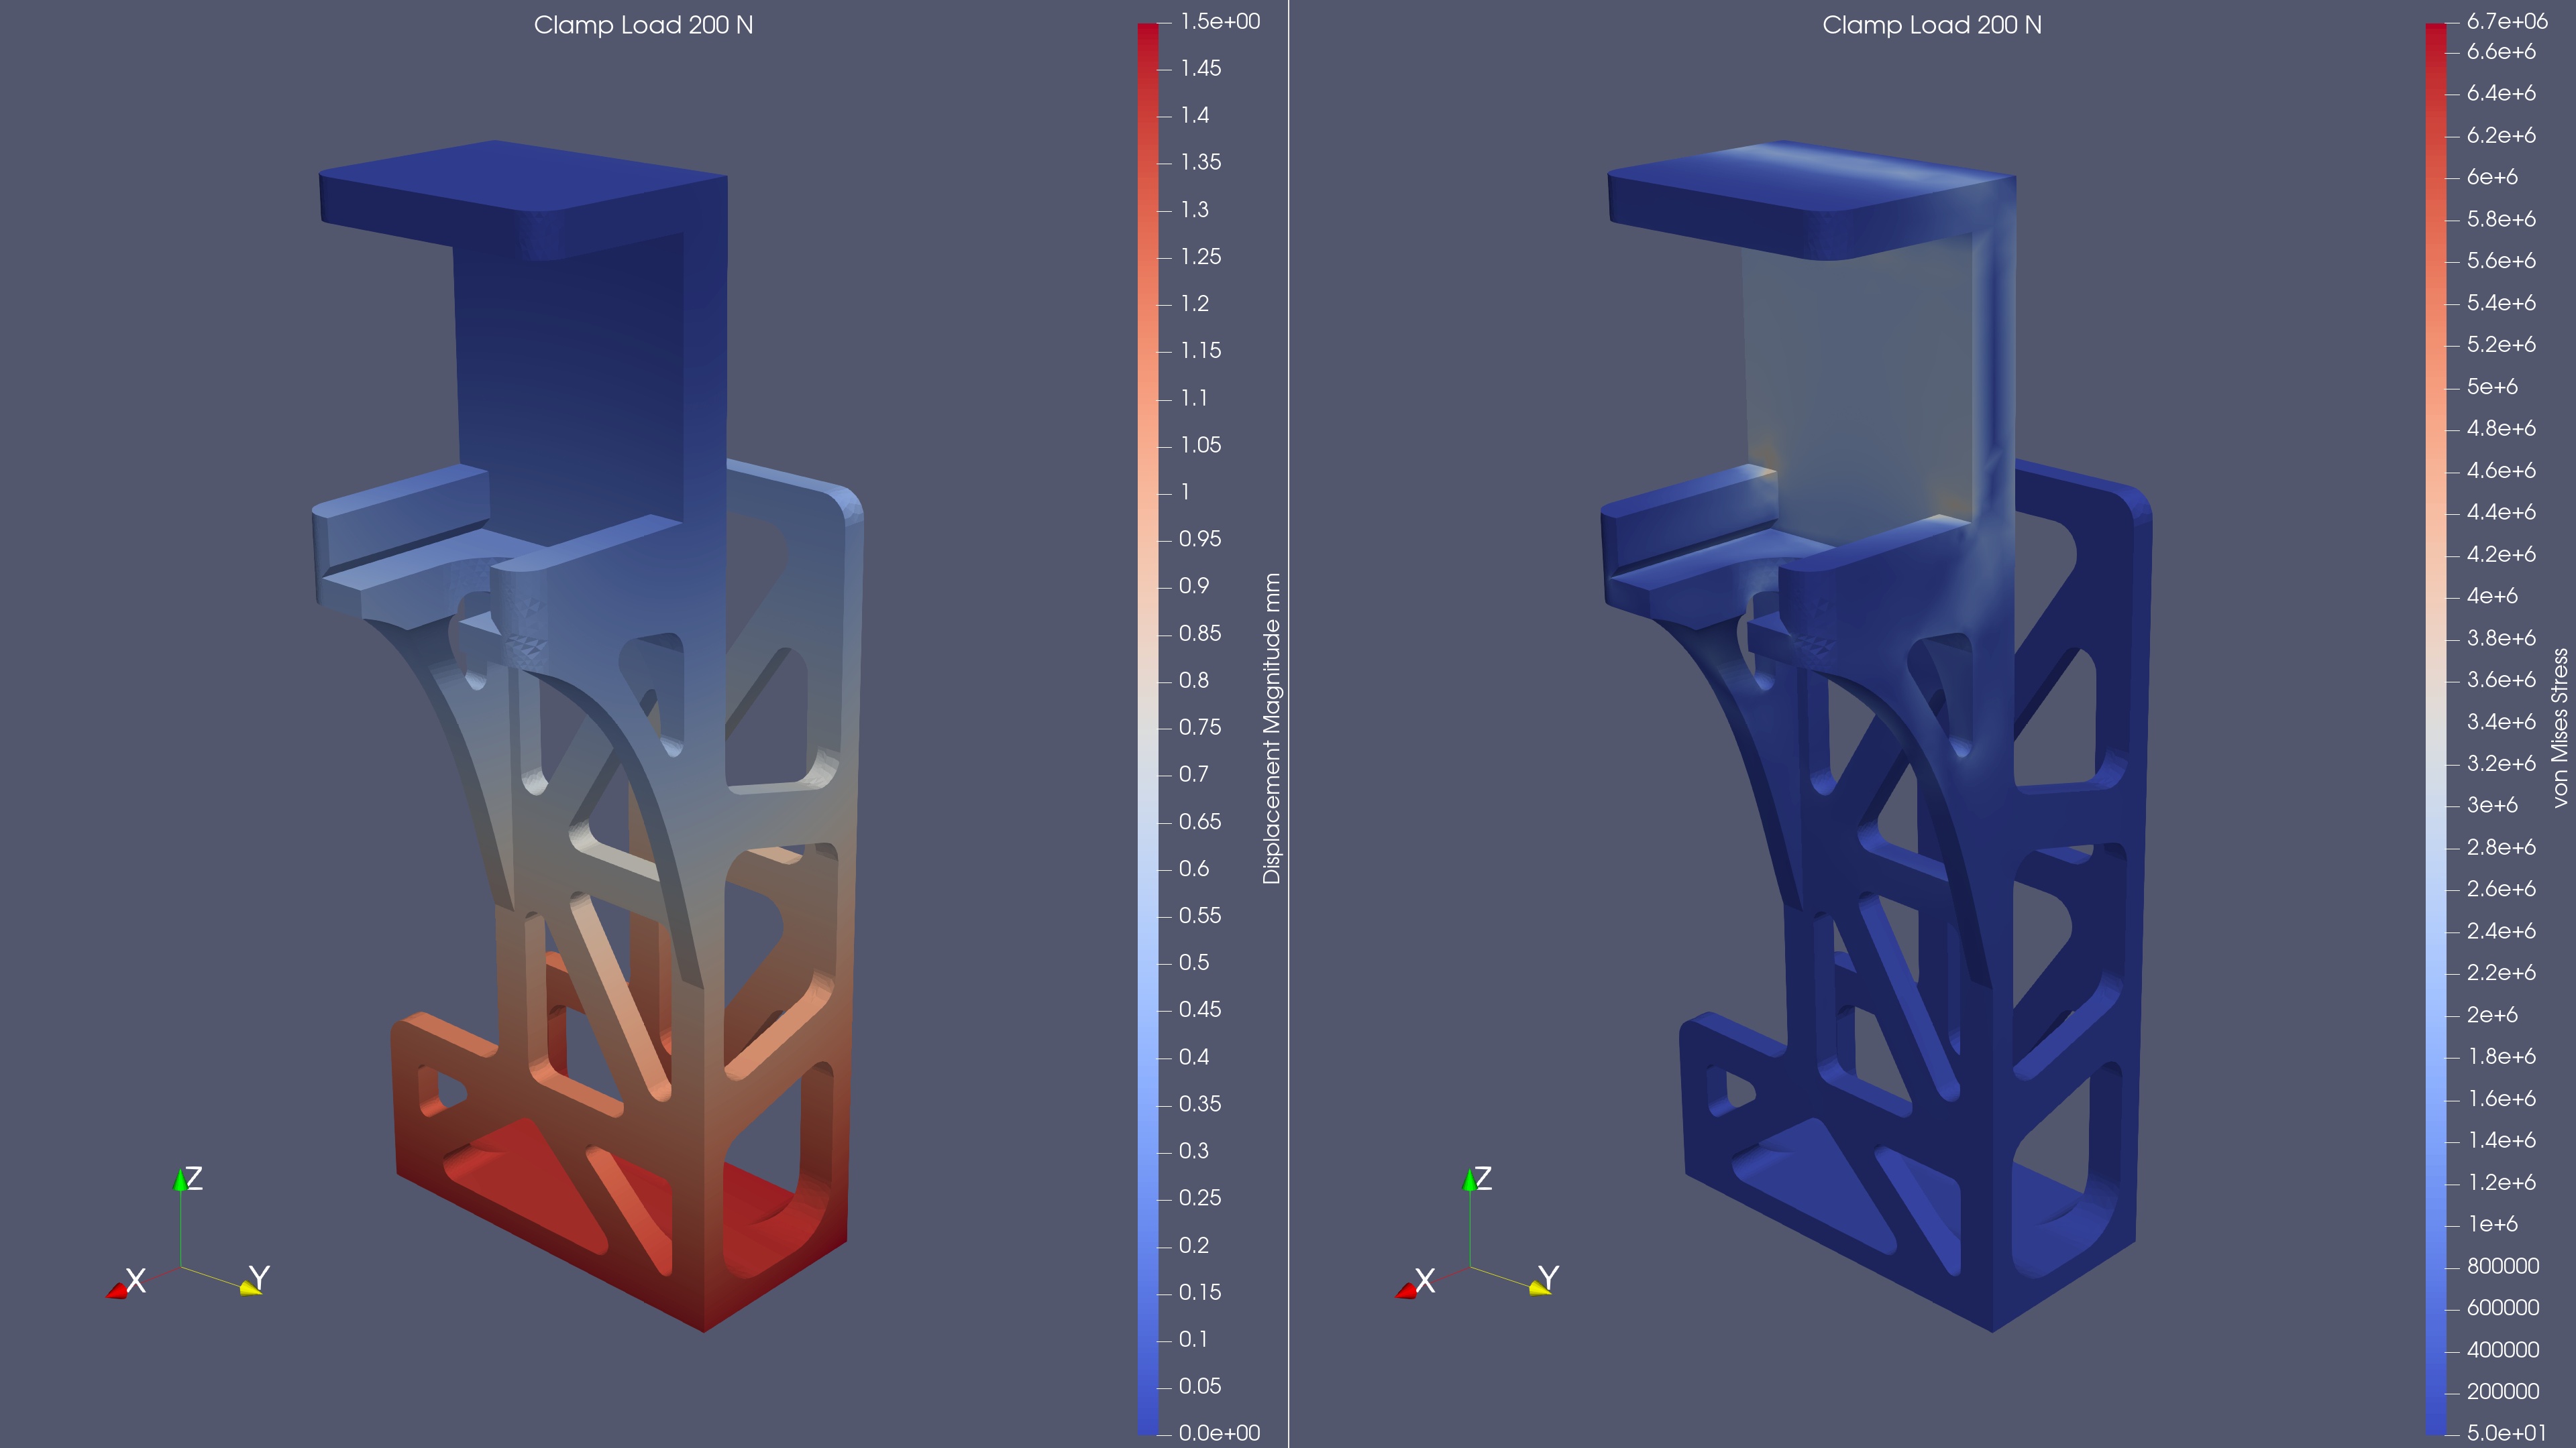Click the green Z axis arrow in displacement view
Screen dimensions: 2576x1448
(181, 1180)
